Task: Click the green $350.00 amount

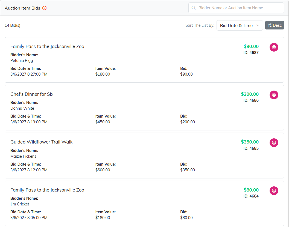Action: [250, 142]
